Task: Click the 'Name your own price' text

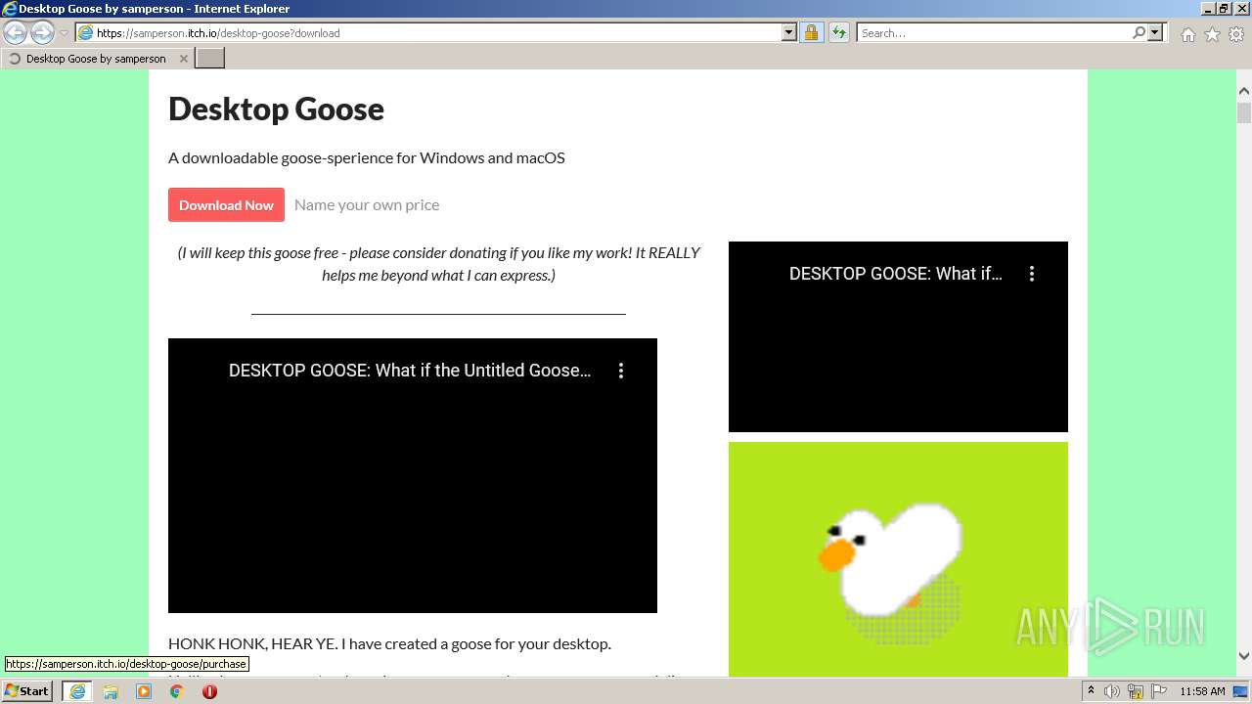Action: click(367, 204)
